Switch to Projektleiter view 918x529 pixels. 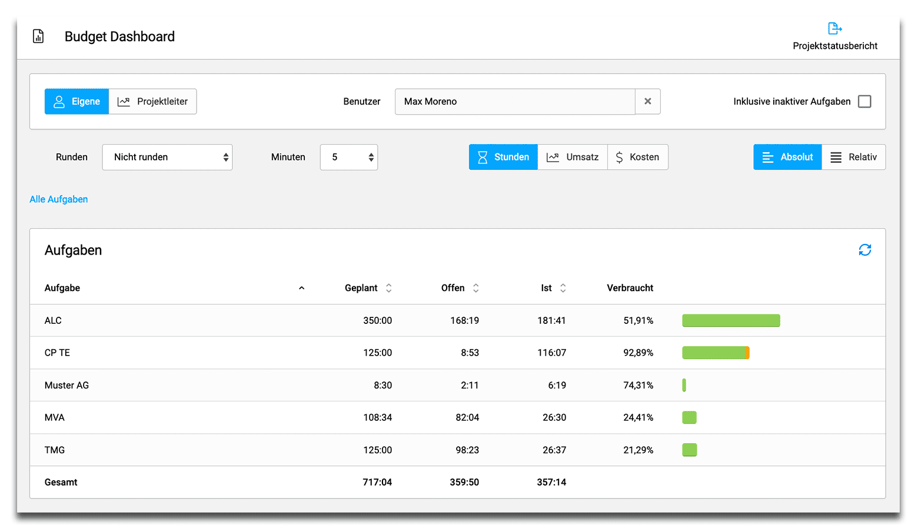[152, 101]
